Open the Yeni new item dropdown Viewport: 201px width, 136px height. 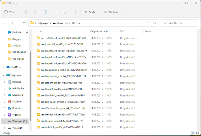tap(10, 12)
